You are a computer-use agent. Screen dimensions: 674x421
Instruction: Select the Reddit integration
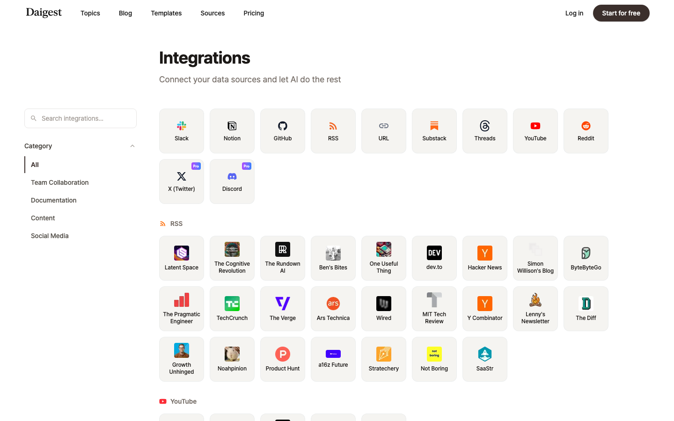586,131
